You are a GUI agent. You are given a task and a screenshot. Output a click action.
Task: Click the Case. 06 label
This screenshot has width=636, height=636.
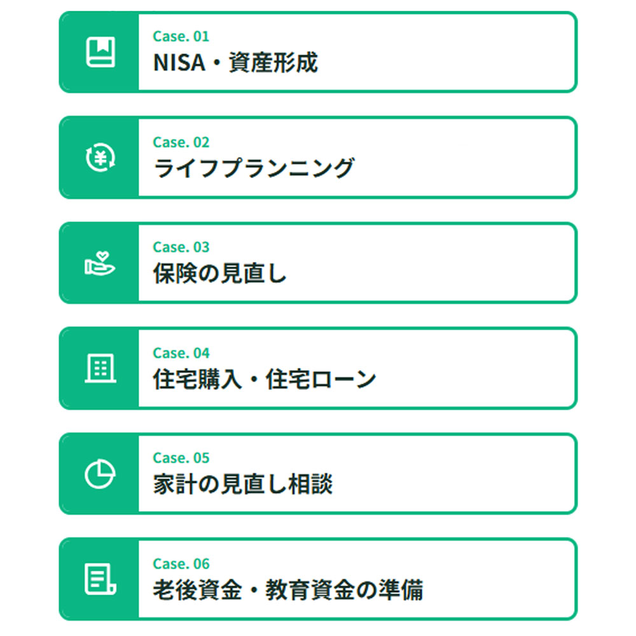click(x=181, y=563)
